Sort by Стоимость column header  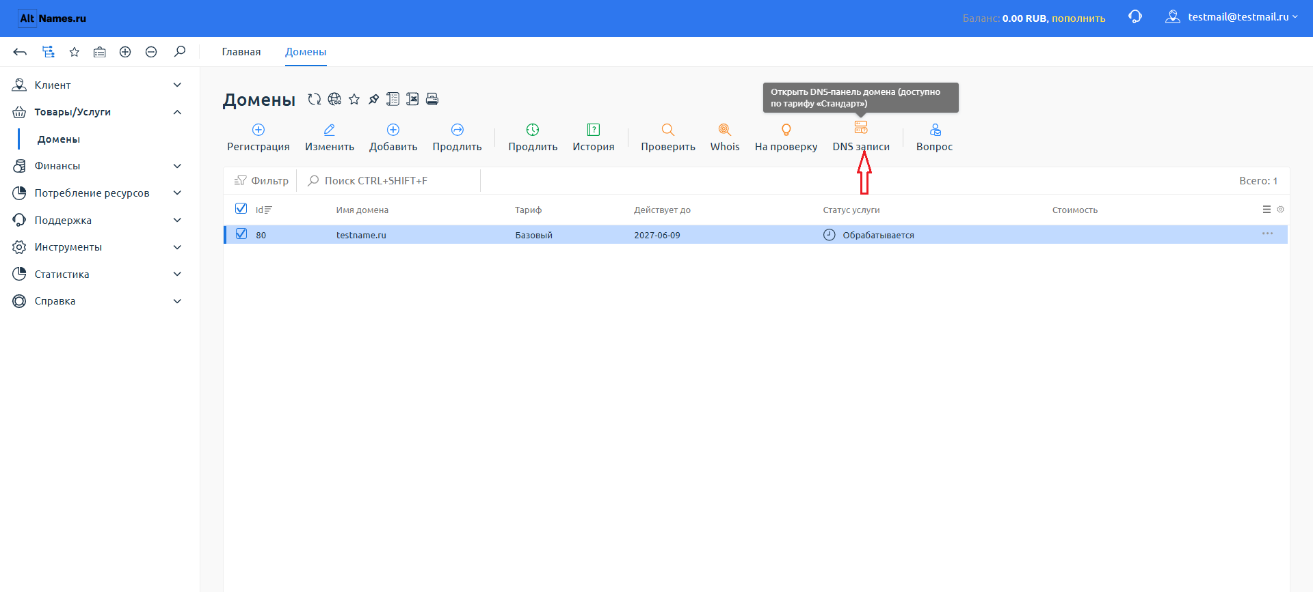tap(1074, 210)
